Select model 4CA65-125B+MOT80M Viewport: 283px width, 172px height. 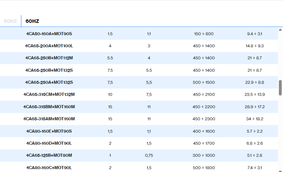point(49,155)
